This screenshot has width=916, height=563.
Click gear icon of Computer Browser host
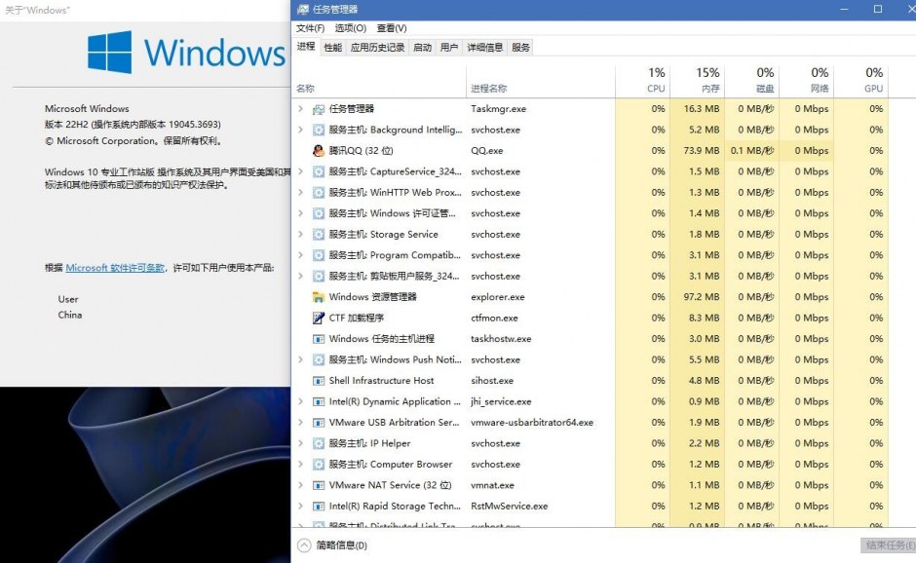(x=319, y=465)
